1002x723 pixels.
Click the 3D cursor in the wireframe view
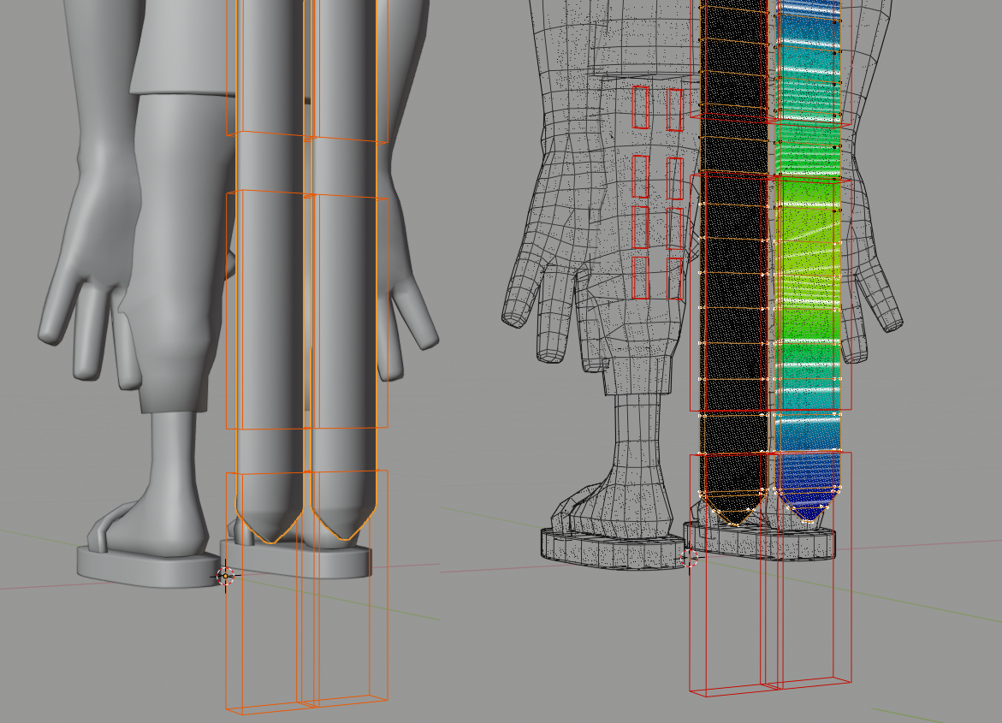pyautogui.click(x=689, y=558)
